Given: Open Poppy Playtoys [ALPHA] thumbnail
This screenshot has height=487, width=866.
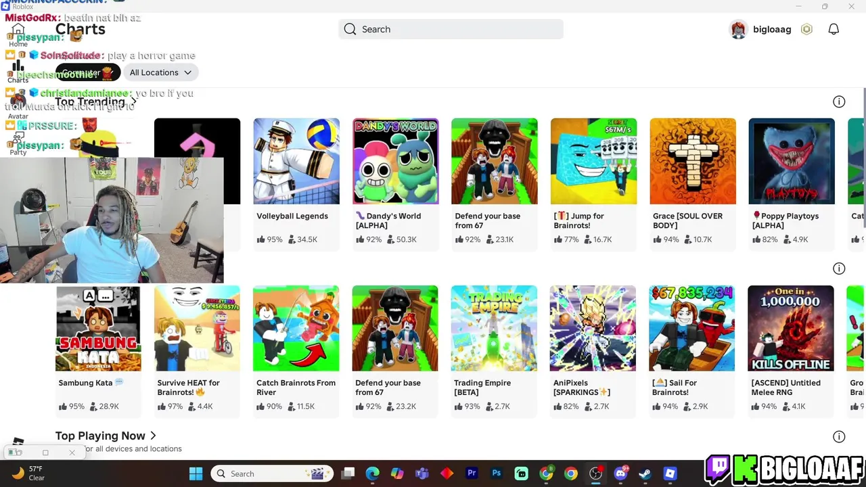Looking at the screenshot, I should 792,161.
